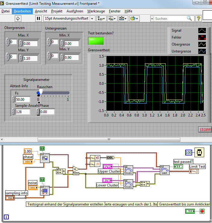Click the Obergrenze plot legend icon
This screenshot has height=223, width=212.
click(202, 44)
